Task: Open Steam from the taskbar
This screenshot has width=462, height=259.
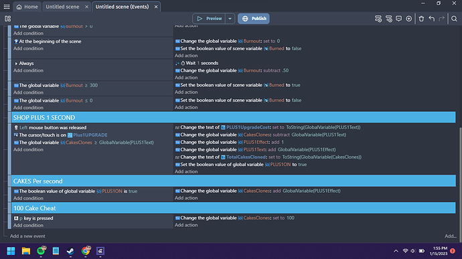Action: point(70,251)
